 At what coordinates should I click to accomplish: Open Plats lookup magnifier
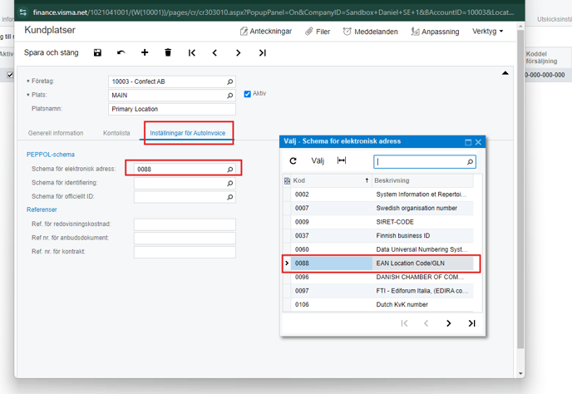tap(229, 96)
